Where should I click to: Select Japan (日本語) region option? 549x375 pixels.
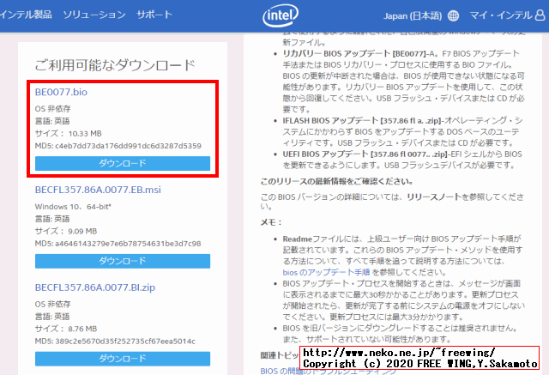point(413,16)
